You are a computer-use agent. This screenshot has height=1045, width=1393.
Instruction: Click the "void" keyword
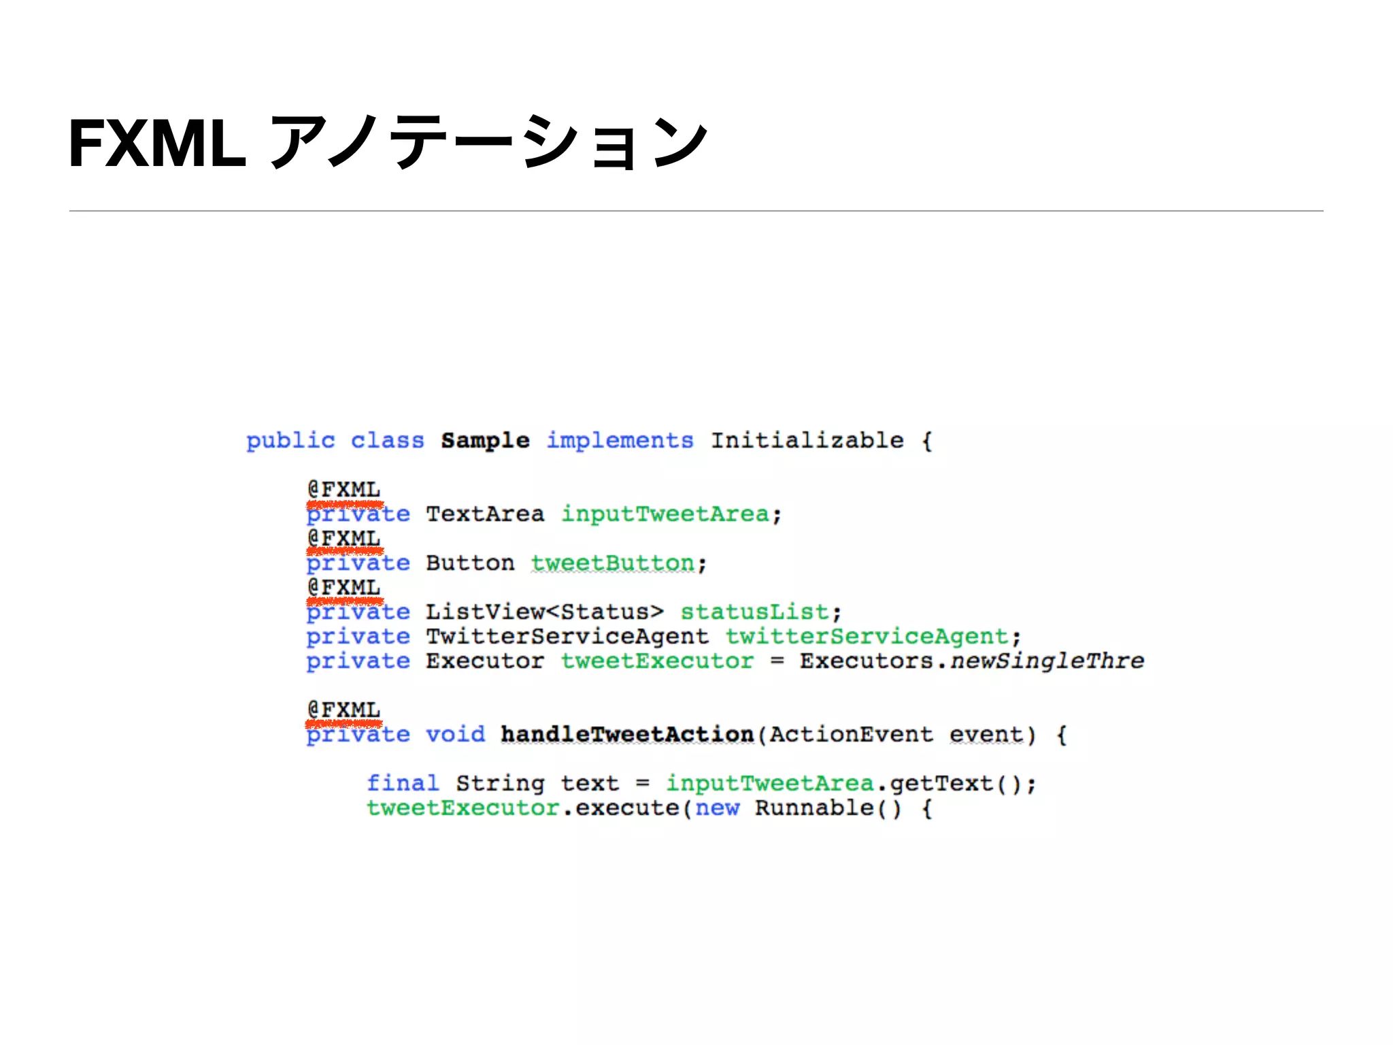pos(456,734)
